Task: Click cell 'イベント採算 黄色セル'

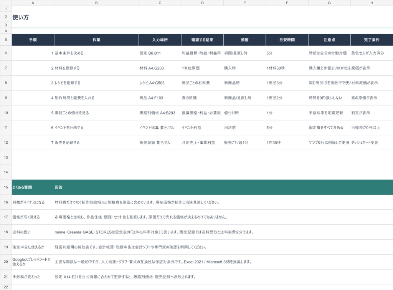Action: (x=160, y=128)
